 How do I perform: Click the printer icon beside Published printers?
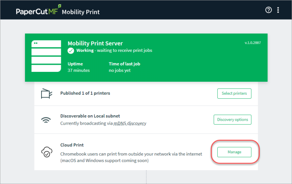pyautogui.click(x=47, y=93)
